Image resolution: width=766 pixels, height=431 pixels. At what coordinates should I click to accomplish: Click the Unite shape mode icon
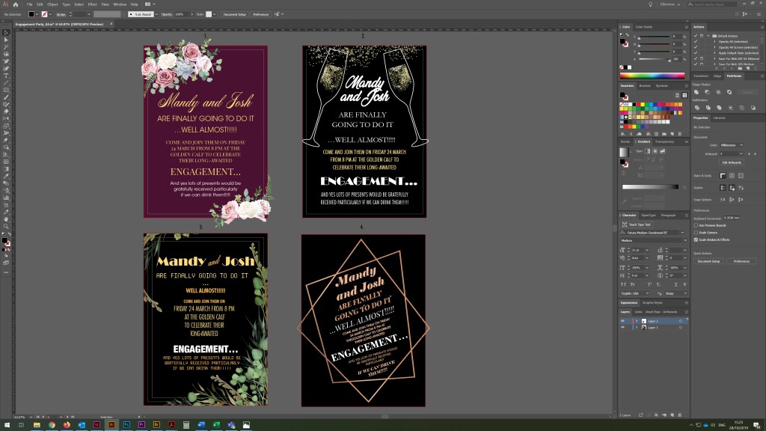697,91
